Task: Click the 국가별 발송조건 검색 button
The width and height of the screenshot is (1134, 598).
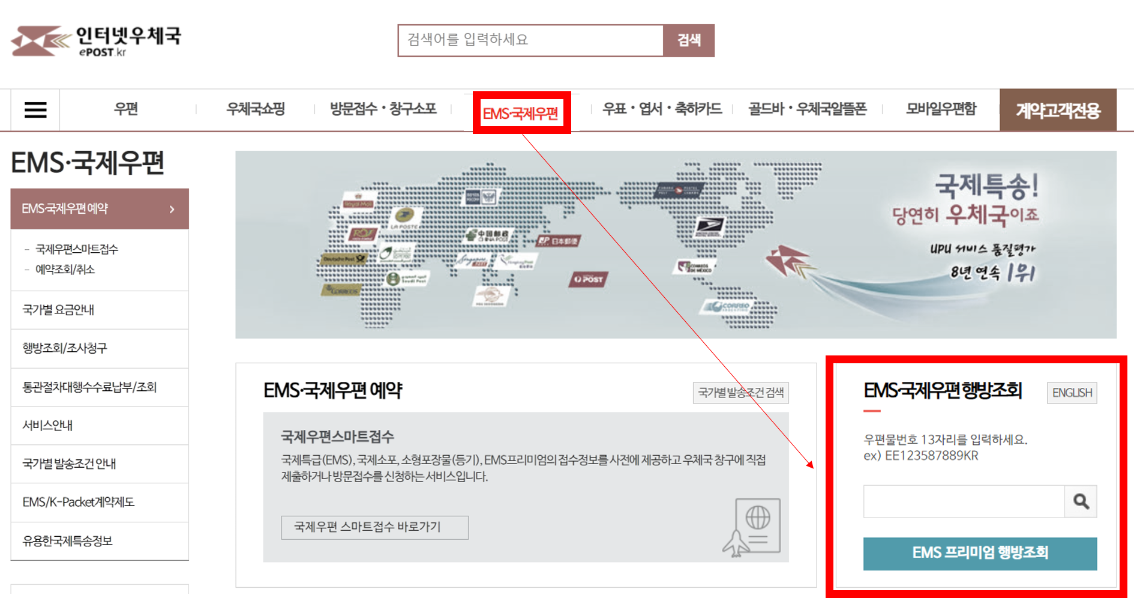Action: [x=741, y=393]
